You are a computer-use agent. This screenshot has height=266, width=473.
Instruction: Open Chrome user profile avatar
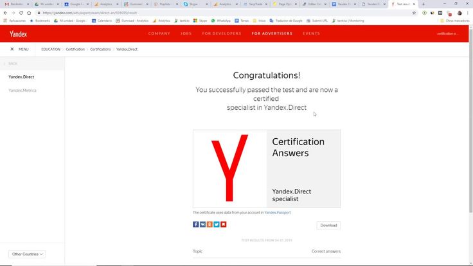460,13
